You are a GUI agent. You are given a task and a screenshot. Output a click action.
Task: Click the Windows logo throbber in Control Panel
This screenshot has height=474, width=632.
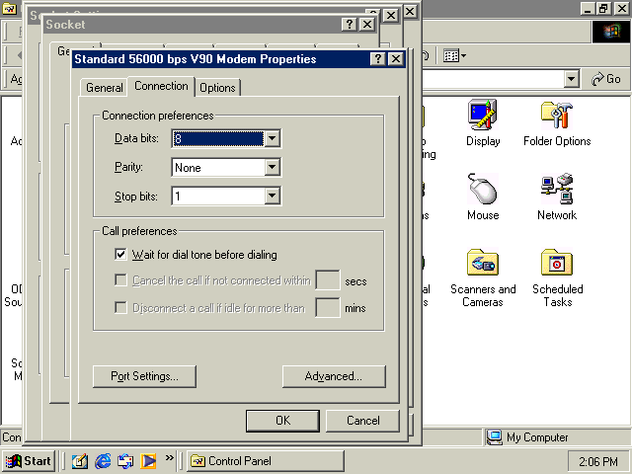[x=611, y=32]
